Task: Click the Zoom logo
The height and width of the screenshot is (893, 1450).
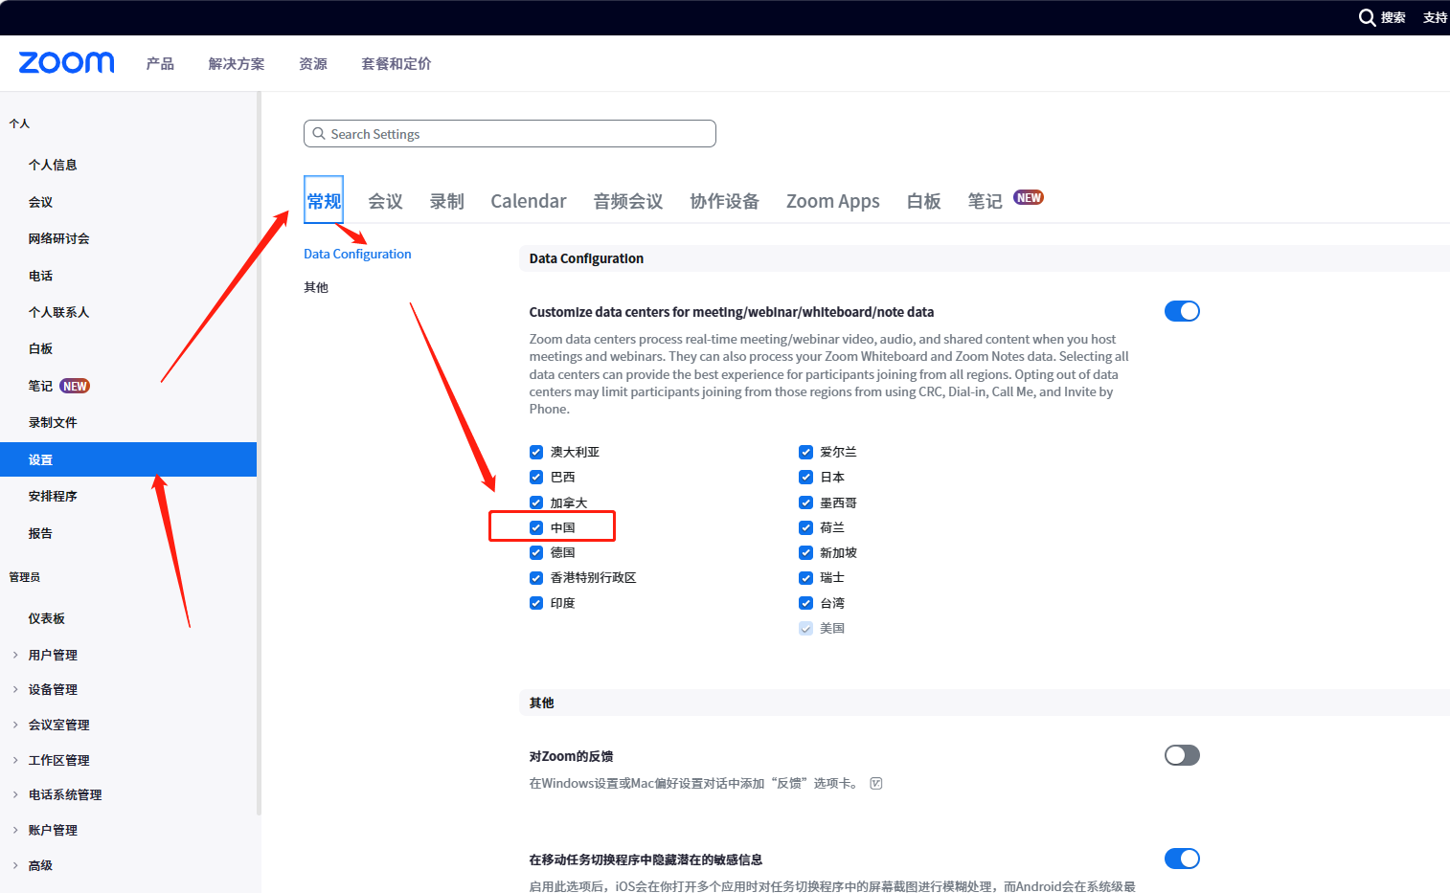Action: click(66, 63)
